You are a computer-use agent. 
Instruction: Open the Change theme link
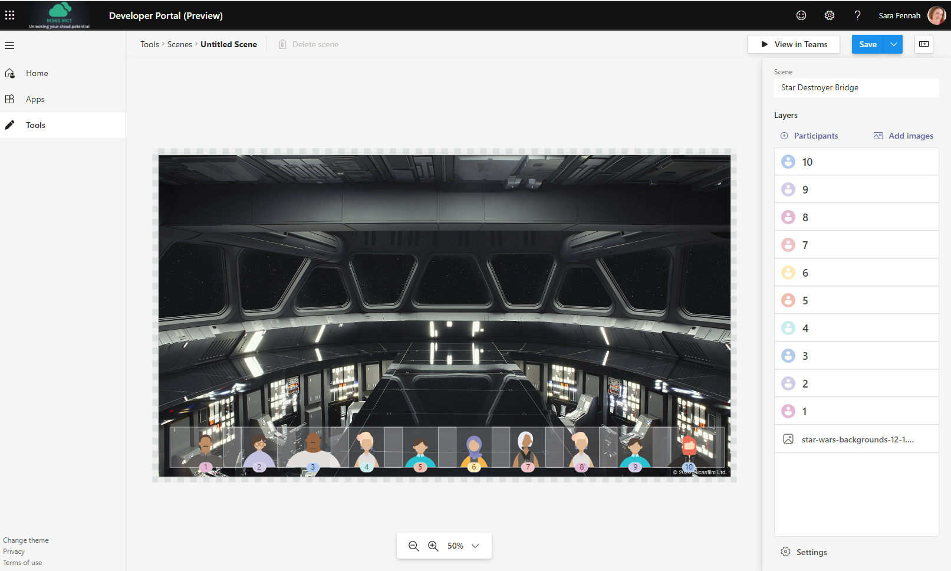pyautogui.click(x=25, y=540)
